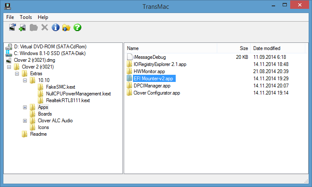Click the Windows C: disk icon
Screen dimensions: 312x187
9,53
